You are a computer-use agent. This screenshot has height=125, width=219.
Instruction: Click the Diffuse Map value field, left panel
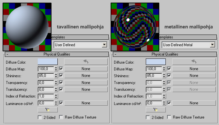click(x=46, y=69)
